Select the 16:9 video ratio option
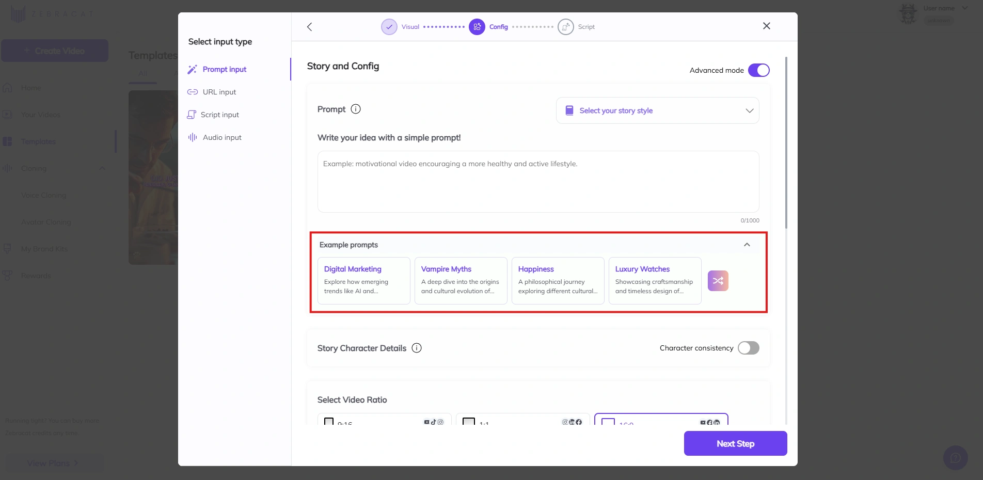This screenshot has width=983, height=480. [661, 419]
